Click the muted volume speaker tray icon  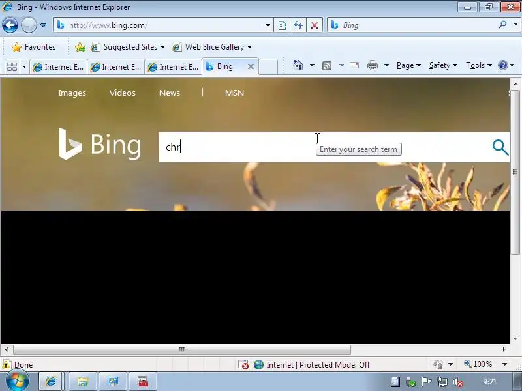coord(458,382)
